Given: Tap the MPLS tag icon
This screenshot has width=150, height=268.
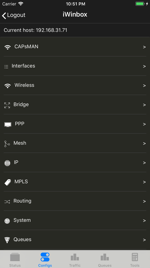Looking at the screenshot, I should point(8,182).
